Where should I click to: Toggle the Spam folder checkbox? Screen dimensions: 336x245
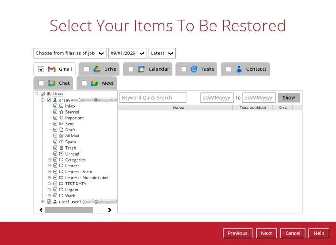55,142
